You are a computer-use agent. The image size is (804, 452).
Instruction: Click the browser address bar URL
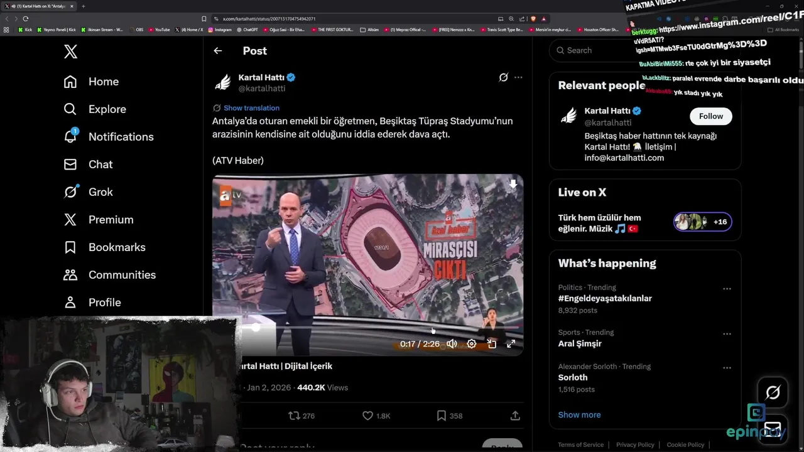coord(269,19)
